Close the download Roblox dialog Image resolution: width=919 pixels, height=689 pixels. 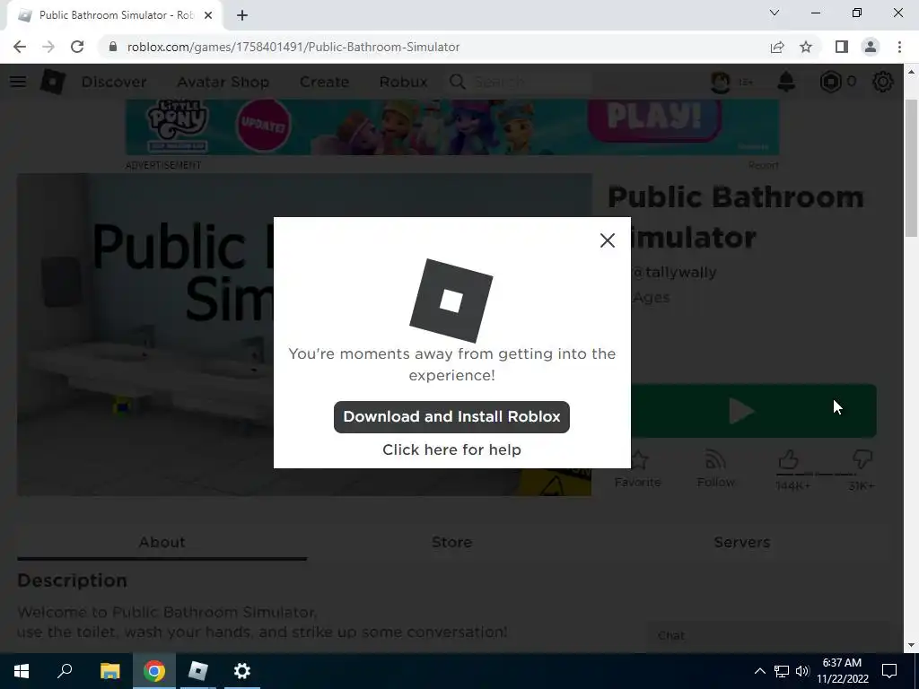[608, 240]
